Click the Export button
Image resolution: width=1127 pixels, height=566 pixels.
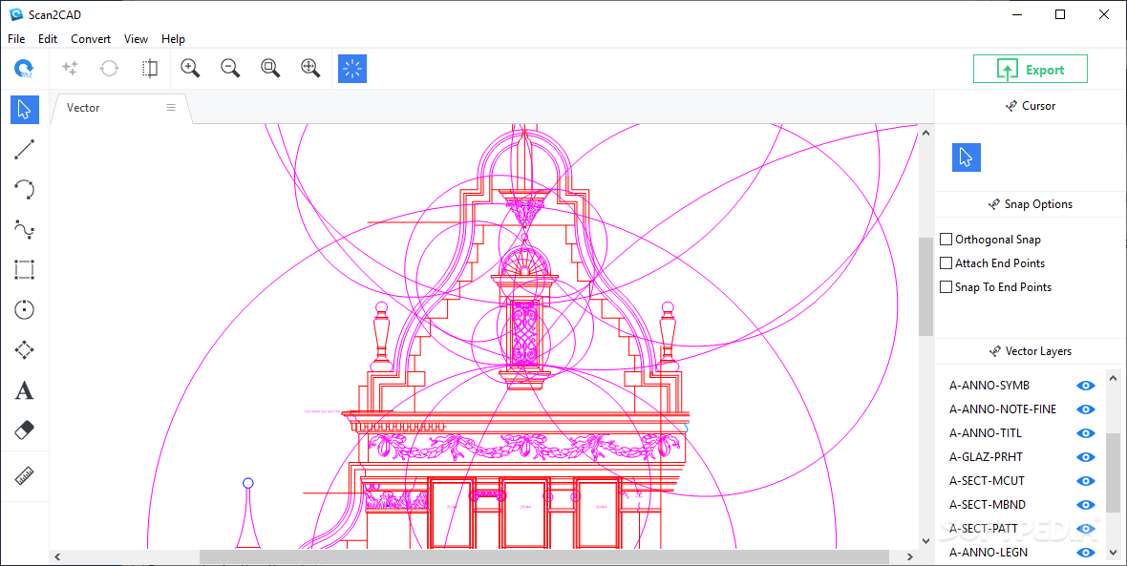pos(1030,68)
